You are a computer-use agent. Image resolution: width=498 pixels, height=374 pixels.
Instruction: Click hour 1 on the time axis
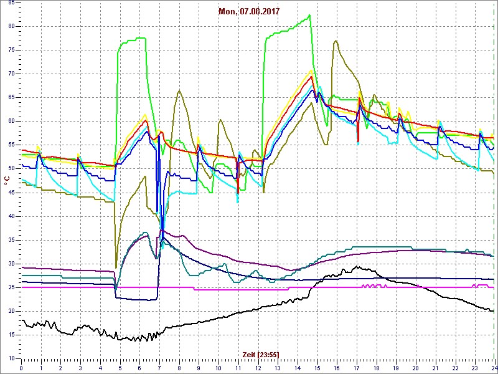[41, 368]
